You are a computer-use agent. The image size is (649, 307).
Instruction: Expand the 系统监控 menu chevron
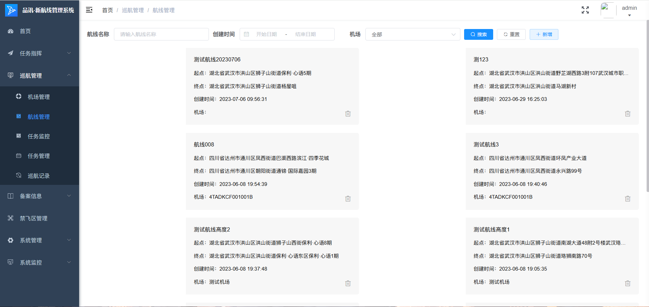(x=69, y=262)
